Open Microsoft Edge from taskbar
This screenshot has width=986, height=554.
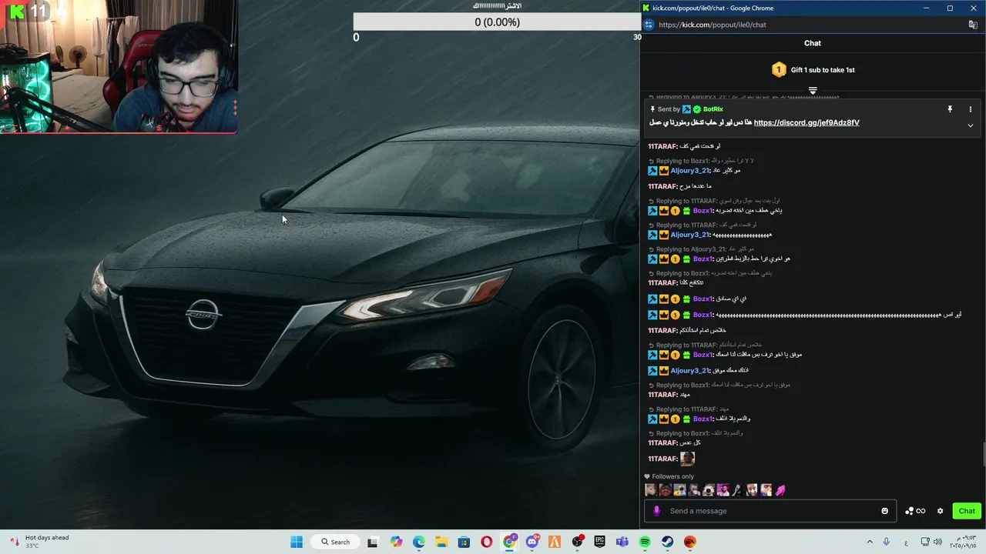(418, 542)
